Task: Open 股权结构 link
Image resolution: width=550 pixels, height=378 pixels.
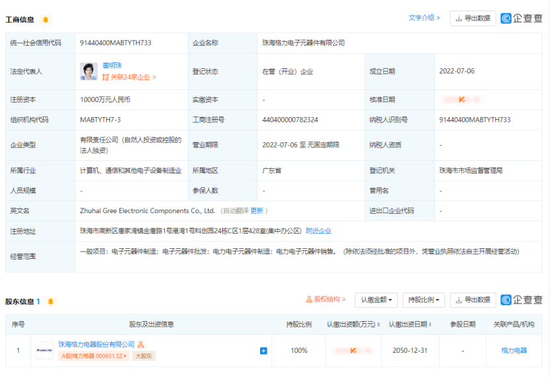Action: pos(326,300)
